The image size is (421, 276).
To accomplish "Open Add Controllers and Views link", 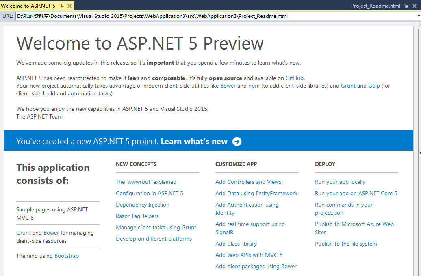I will coord(248,182).
